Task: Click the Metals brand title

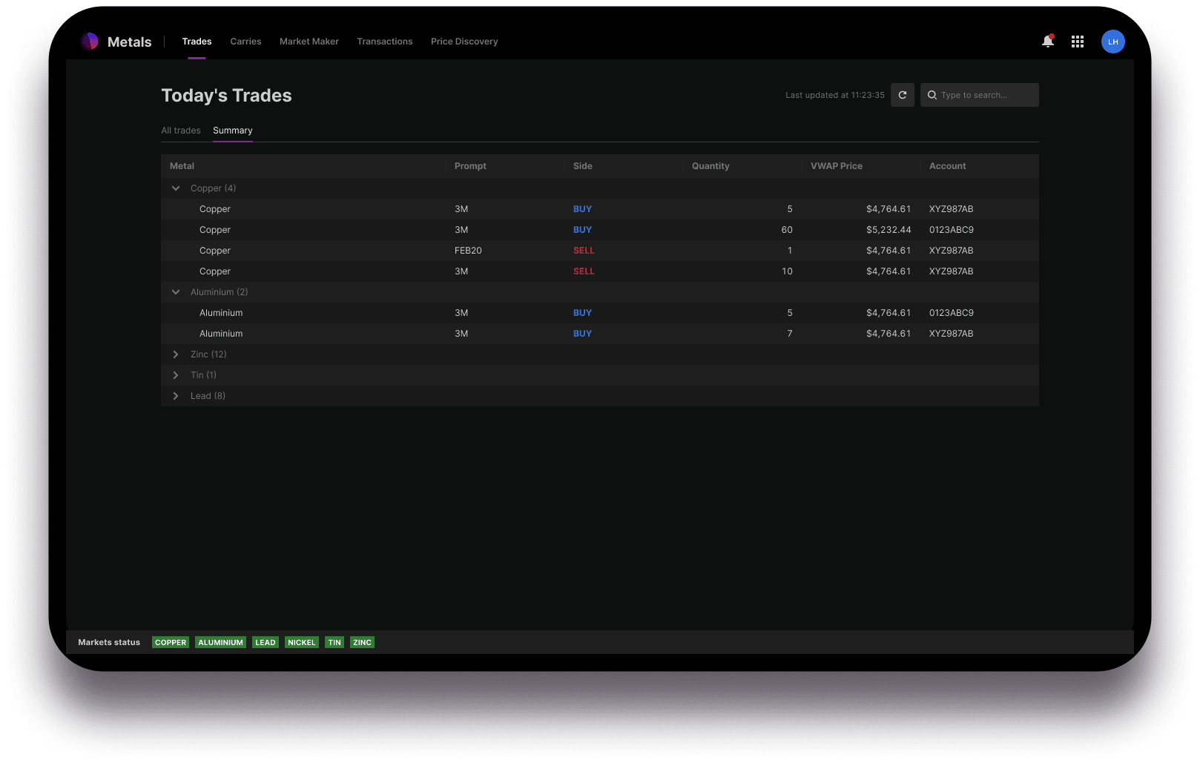Action: pyautogui.click(x=130, y=42)
